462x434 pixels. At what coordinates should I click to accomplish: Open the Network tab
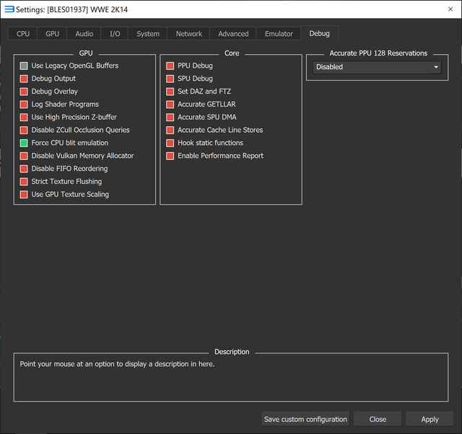pos(188,34)
